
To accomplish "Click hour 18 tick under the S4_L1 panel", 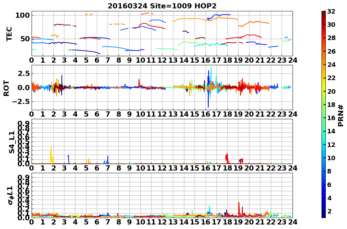I will tap(227, 168).
